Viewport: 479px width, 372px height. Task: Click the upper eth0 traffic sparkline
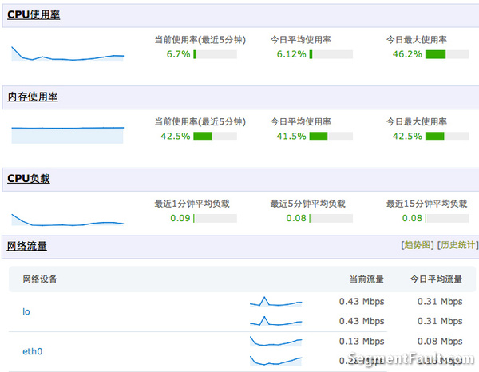[275, 342]
